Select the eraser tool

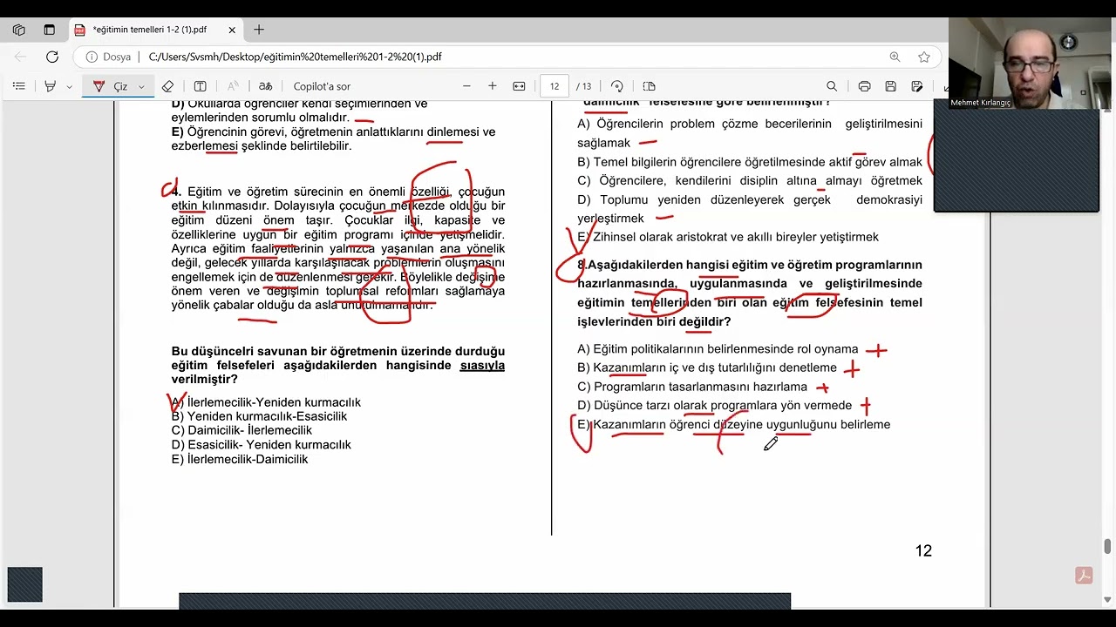tap(167, 86)
